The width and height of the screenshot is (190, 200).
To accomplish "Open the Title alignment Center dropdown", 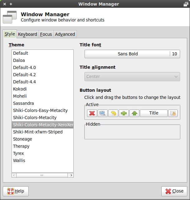I will tap(132, 77).
